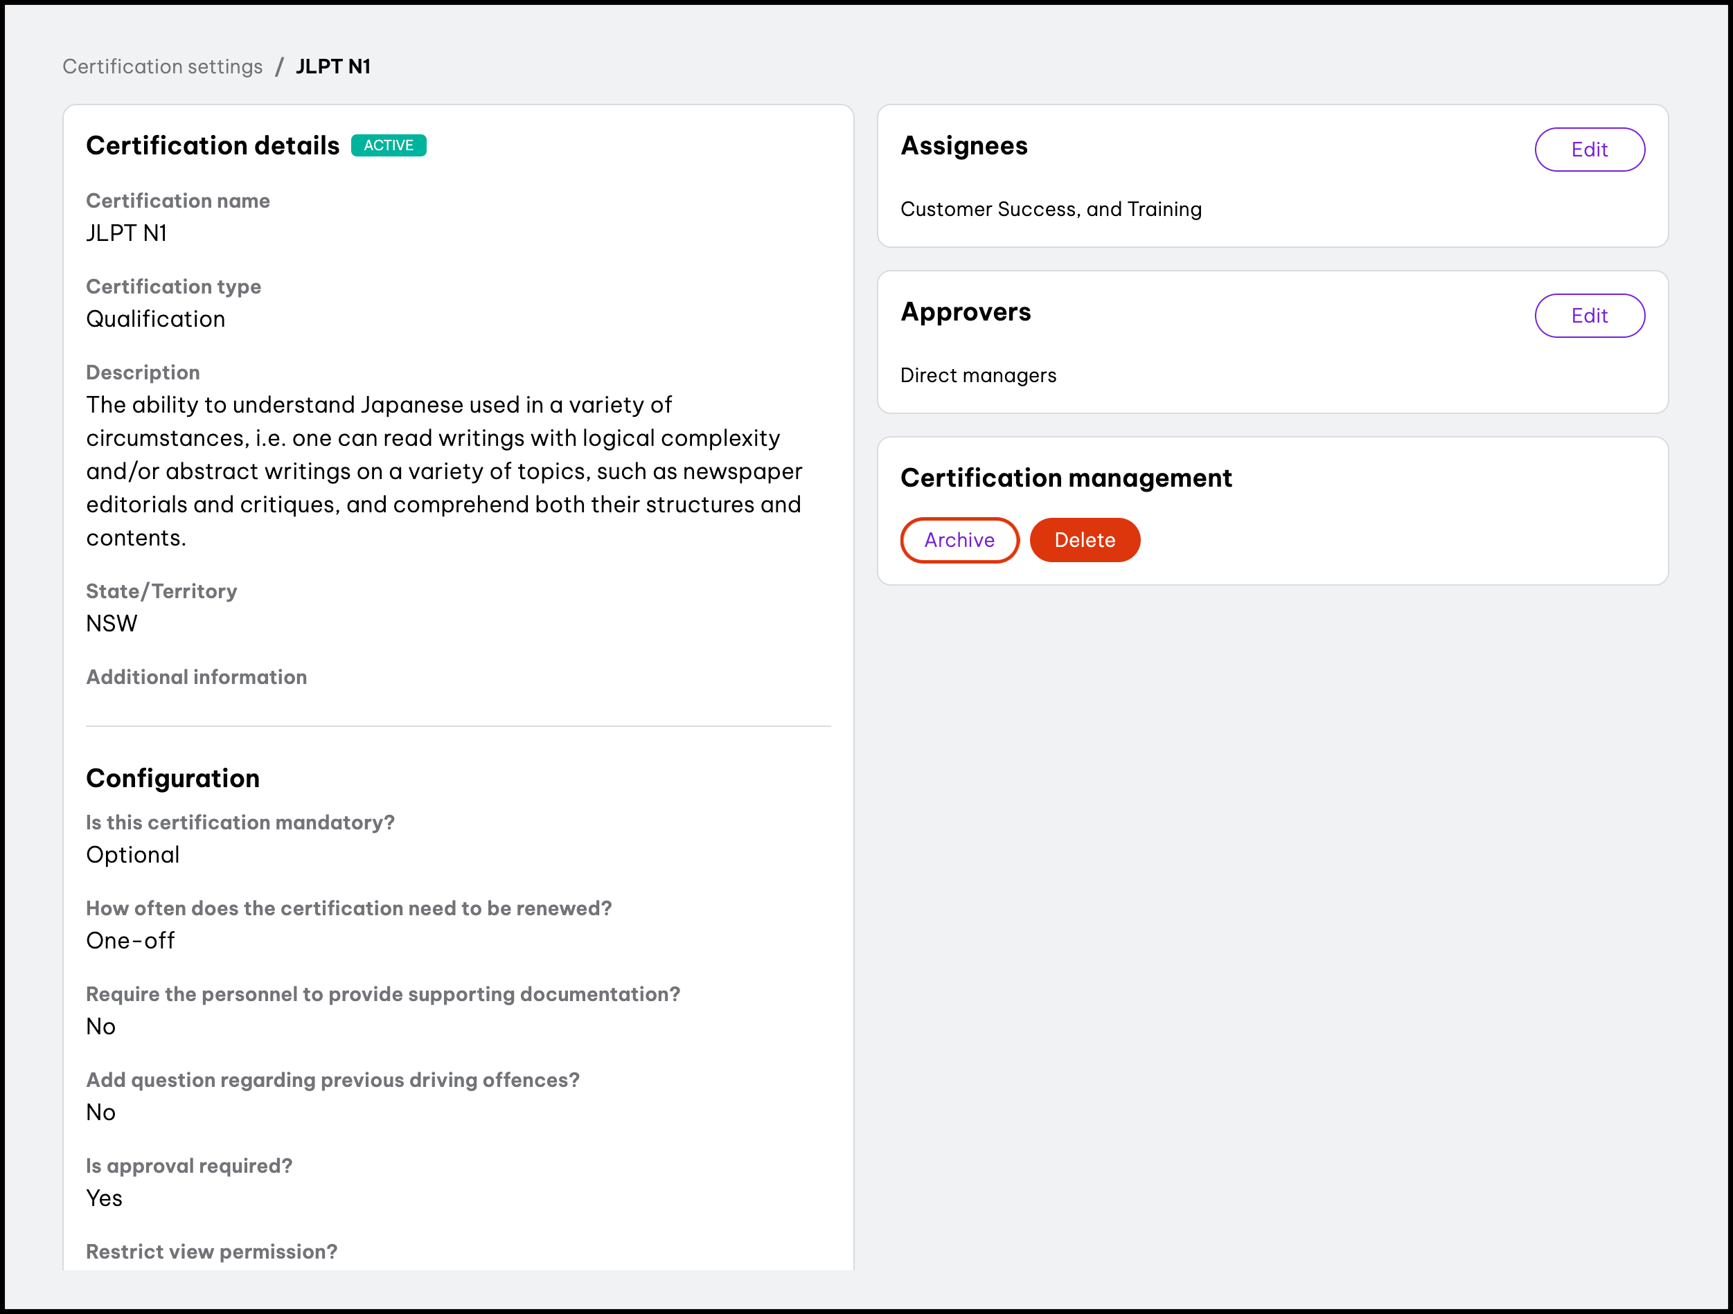Click the description paragraph about Japanese
1733x1314 pixels.
(x=444, y=471)
